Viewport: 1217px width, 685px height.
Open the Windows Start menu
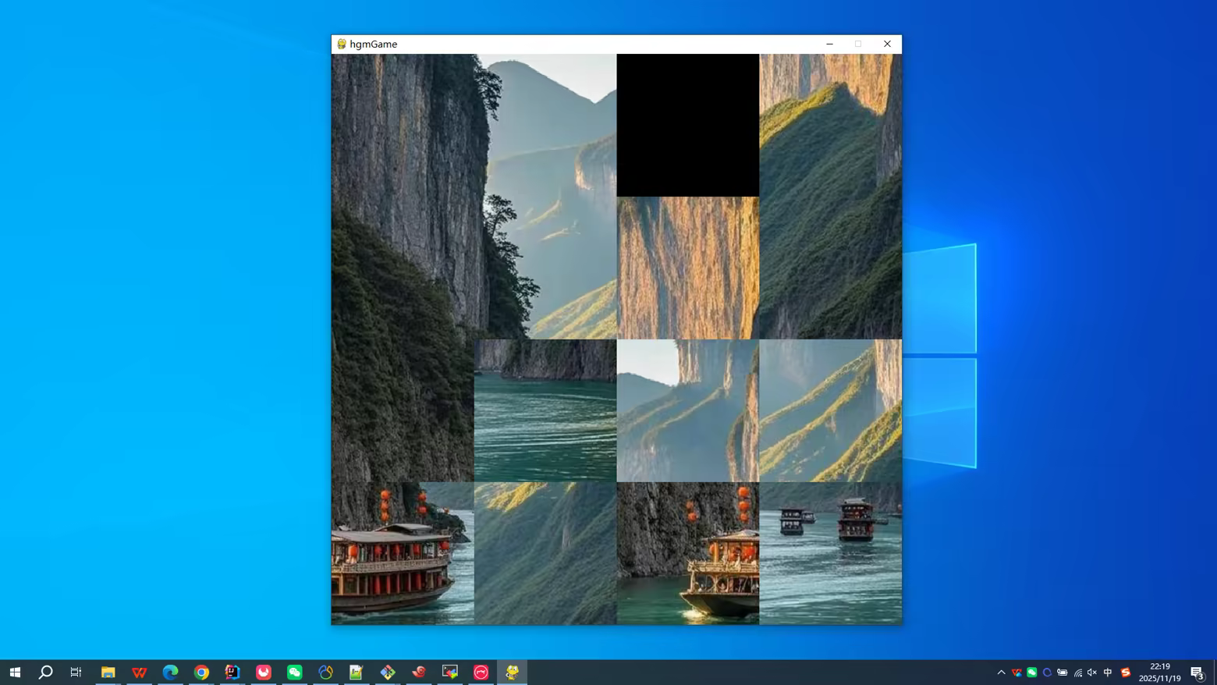15,672
